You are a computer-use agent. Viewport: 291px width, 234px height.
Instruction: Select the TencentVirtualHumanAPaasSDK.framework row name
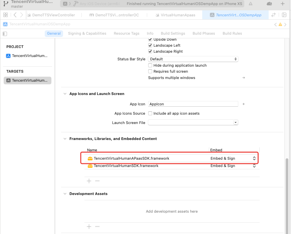131,158
